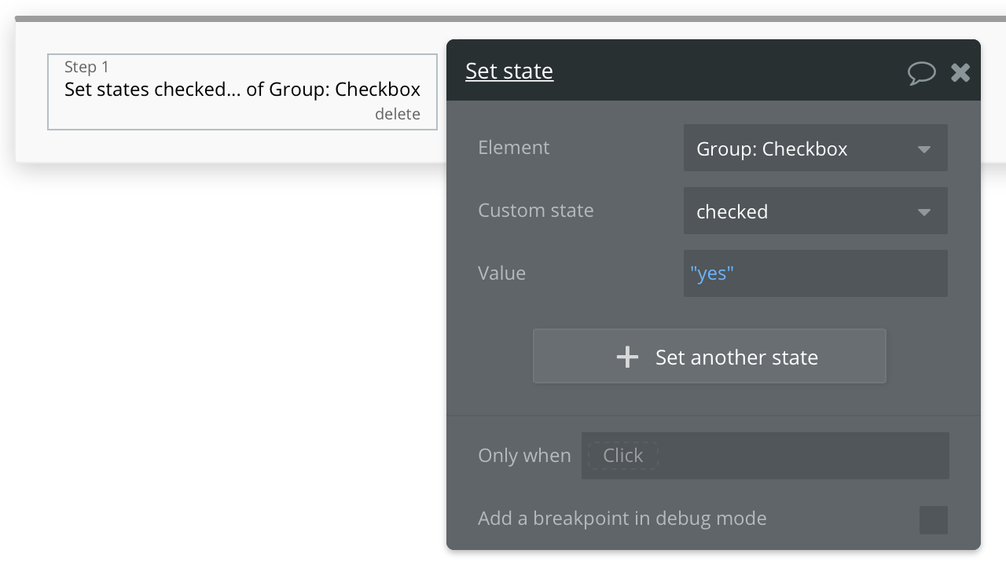Click the underlined 'Set state' title

pyautogui.click(x=509, y=71)
